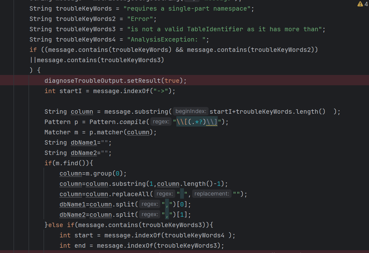
Task: Click the "Error" string literal
Action: [x=141, y=19]
